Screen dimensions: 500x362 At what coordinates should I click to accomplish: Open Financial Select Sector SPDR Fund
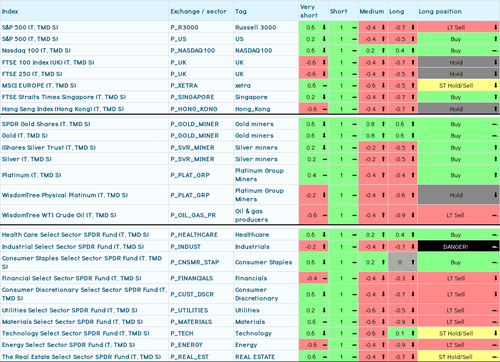[x=71, y=278]
